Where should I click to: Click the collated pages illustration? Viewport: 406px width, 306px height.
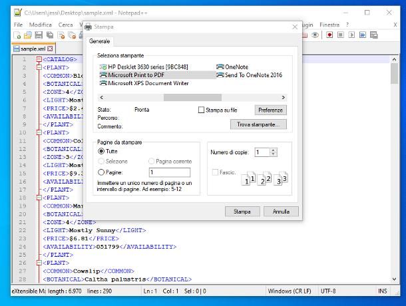[264, 178]
